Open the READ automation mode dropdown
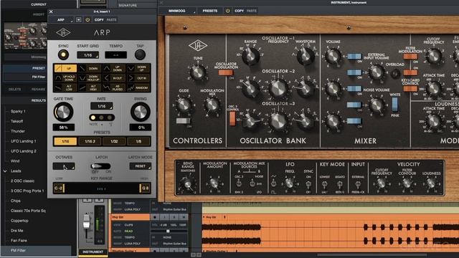Image resolution: width=459 pixels, height=258 pixels. [128, 231]
